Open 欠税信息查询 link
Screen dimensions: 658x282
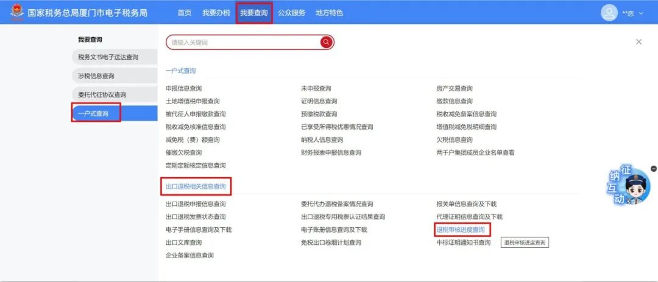pyautogui.click(x=455, y=139)
